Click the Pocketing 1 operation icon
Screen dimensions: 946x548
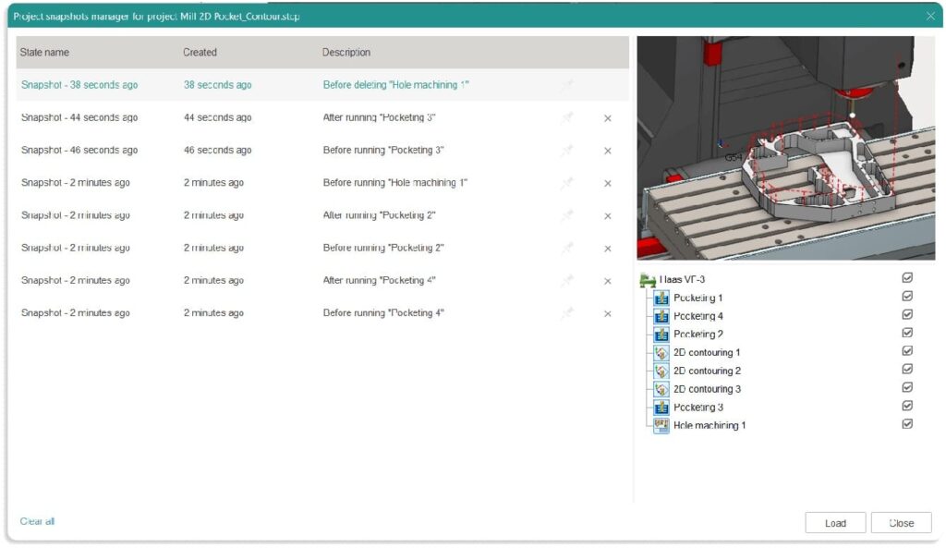pyautogui.click(x=660, y=298)
